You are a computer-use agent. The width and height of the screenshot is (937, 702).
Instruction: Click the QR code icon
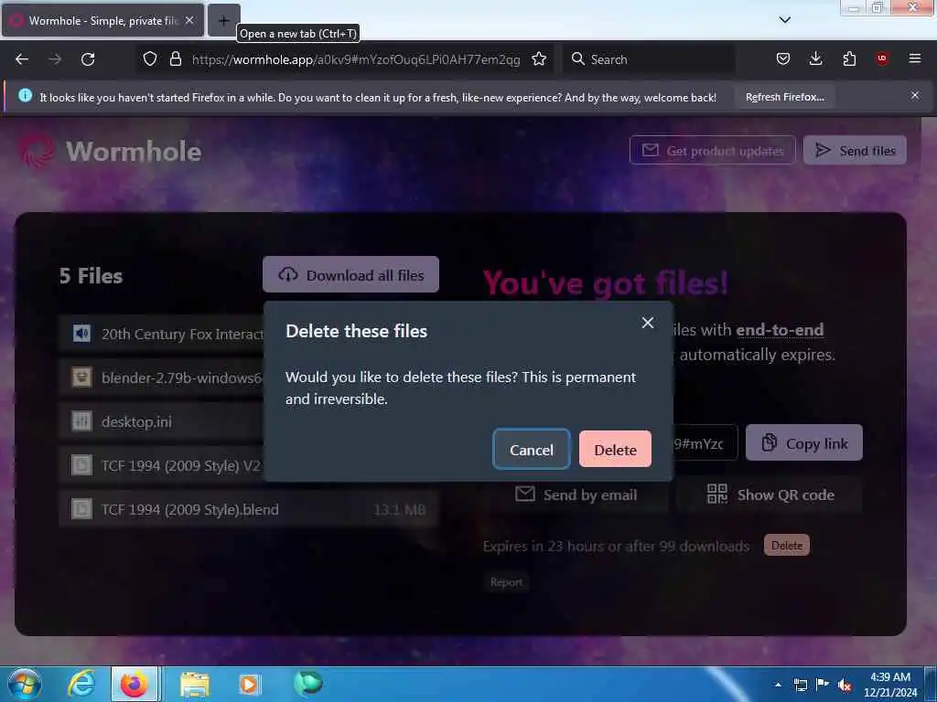(716, 494)
